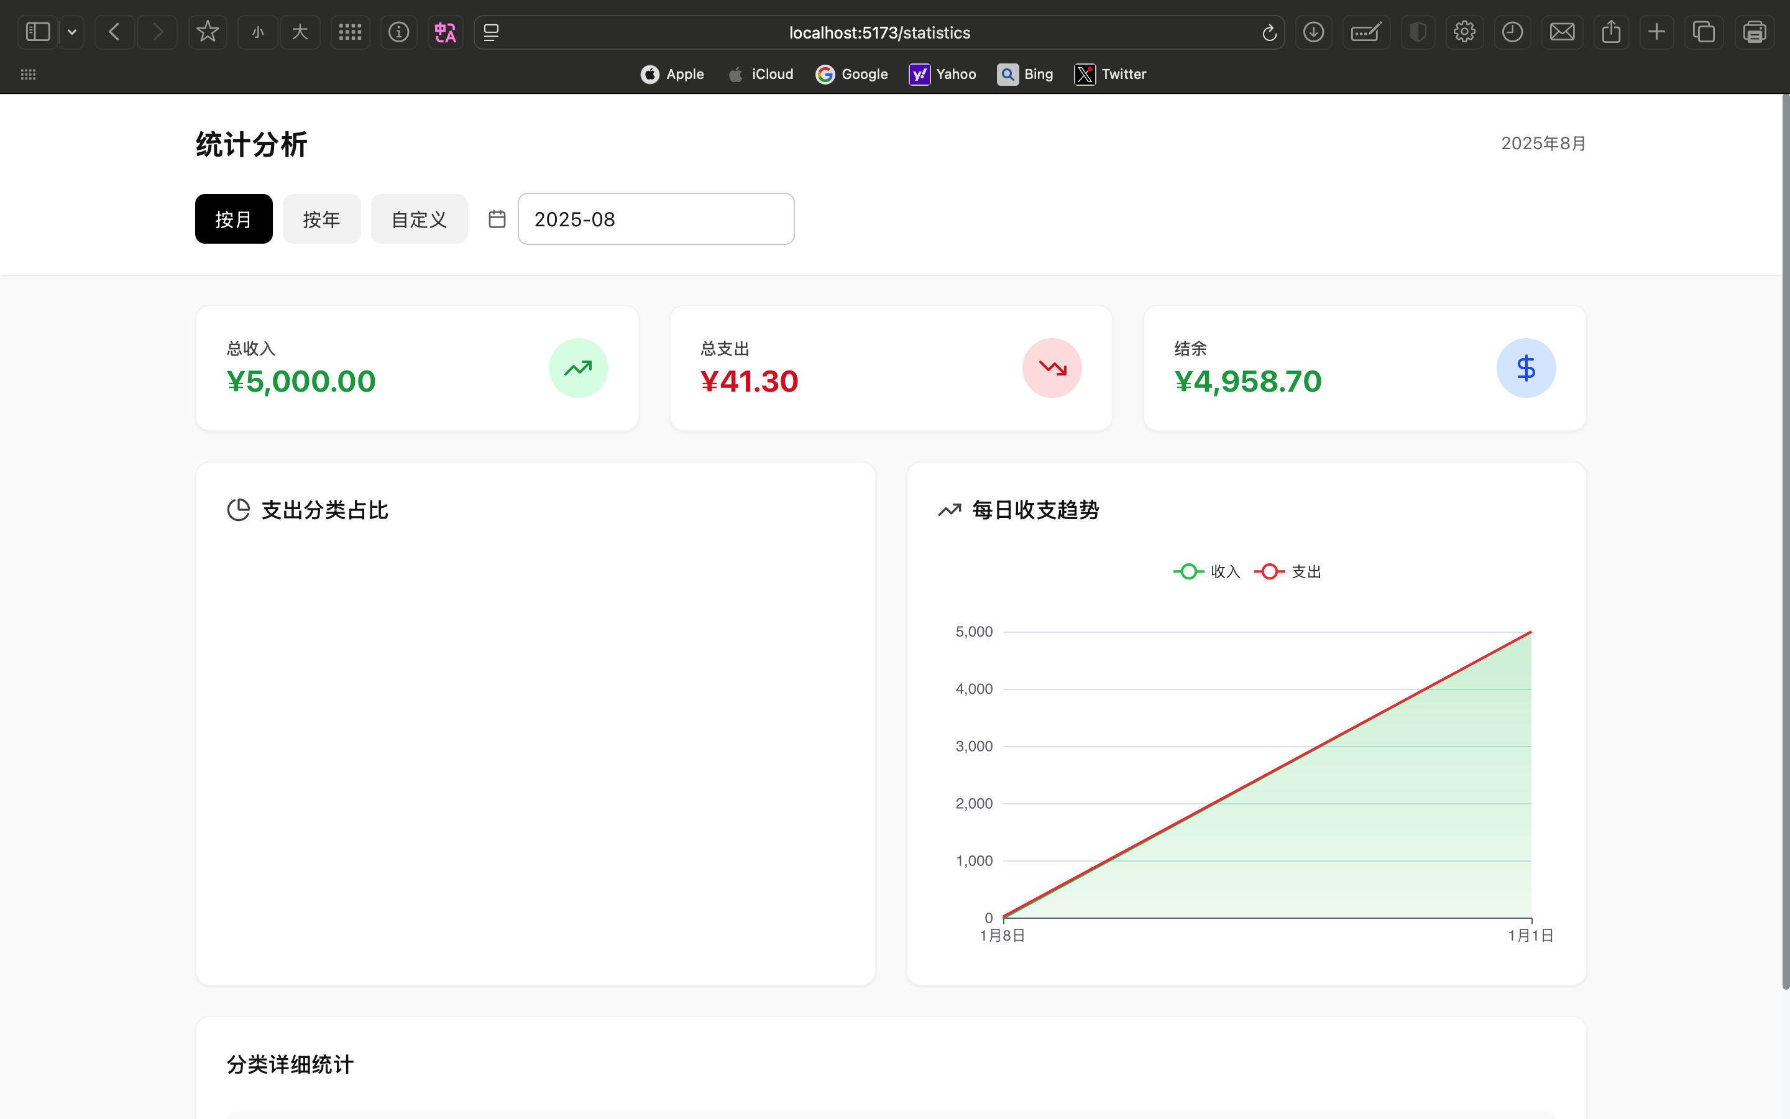The height and width of the screenshot is (1119, 1790).
Task: Open the Google bookmark
Action: pos(851,74)
